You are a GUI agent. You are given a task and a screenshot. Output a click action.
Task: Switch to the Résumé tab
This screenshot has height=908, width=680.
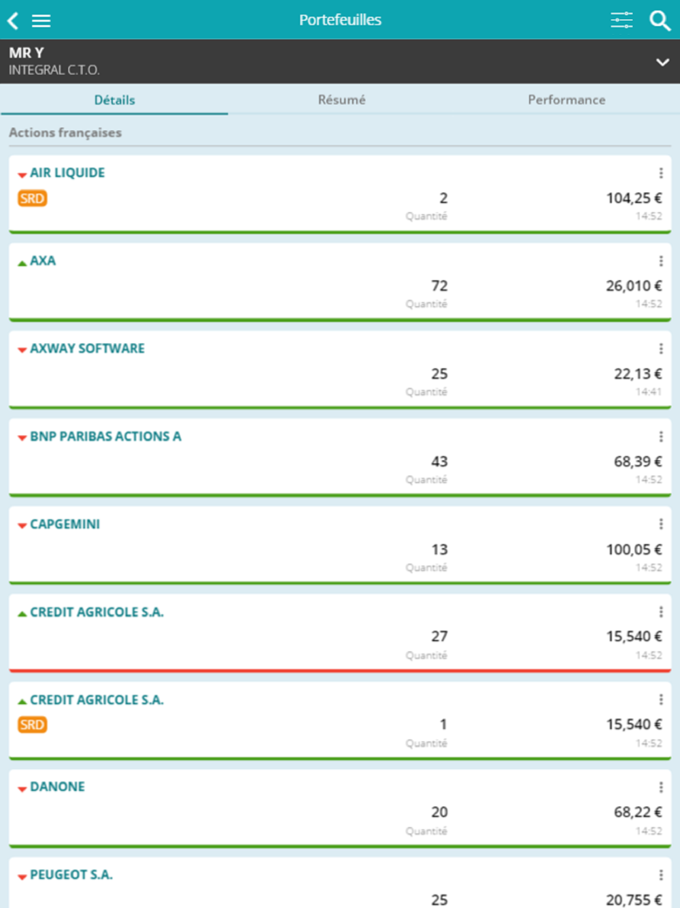point(341,100)
